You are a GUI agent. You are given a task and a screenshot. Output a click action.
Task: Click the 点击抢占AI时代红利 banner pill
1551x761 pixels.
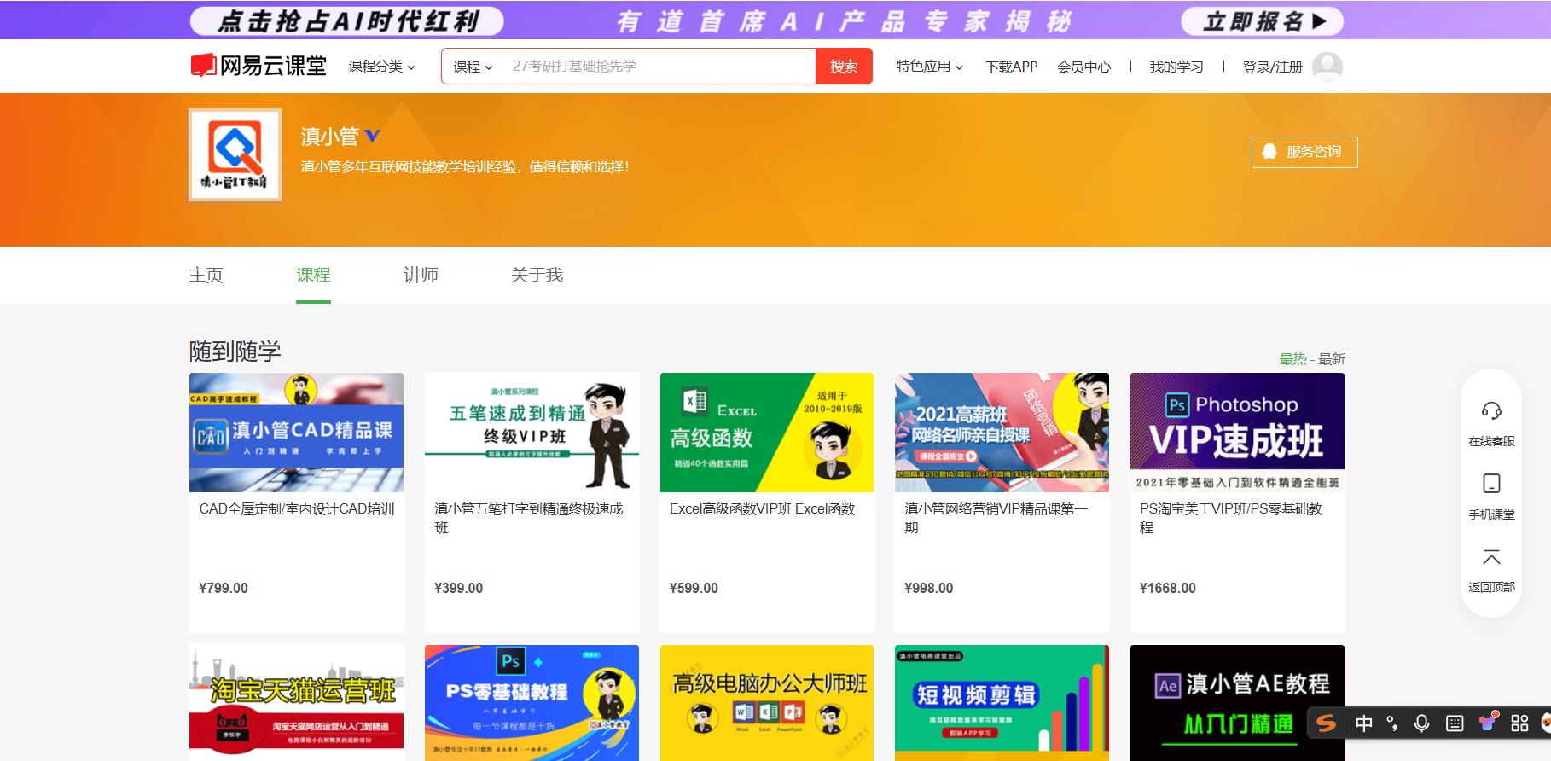click(x=347, y=21)
